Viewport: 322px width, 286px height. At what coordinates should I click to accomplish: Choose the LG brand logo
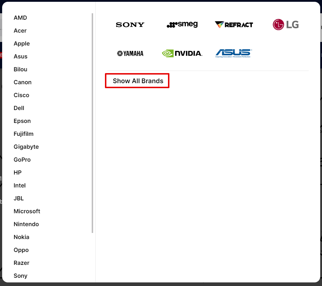click(x=286, y=25)
